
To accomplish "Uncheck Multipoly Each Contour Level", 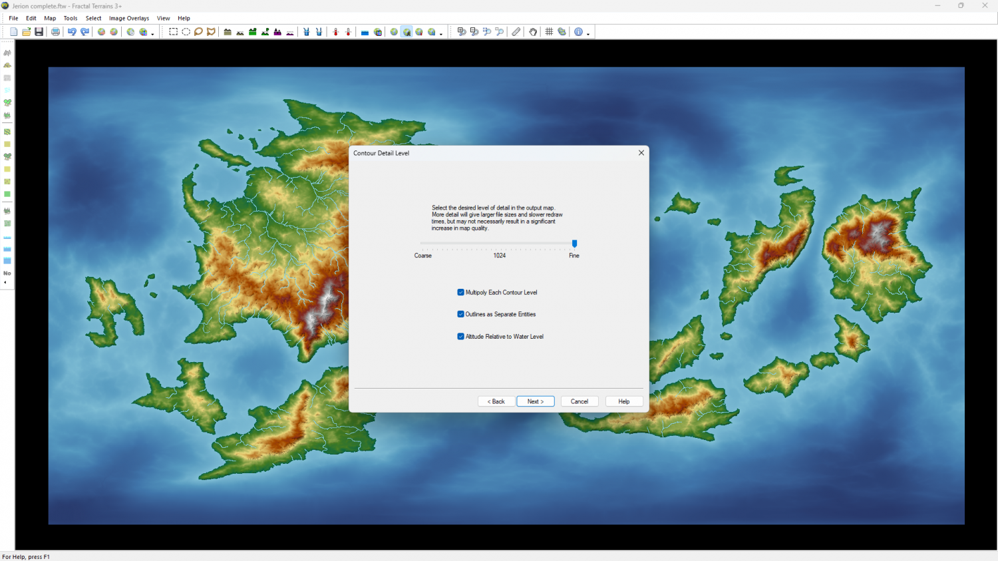I will click(x=461, y=292).
